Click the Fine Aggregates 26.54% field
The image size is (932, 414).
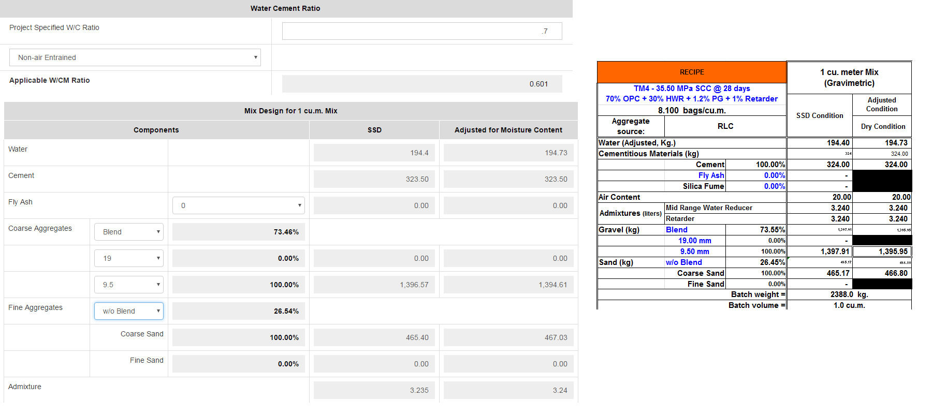pos(239,311)
